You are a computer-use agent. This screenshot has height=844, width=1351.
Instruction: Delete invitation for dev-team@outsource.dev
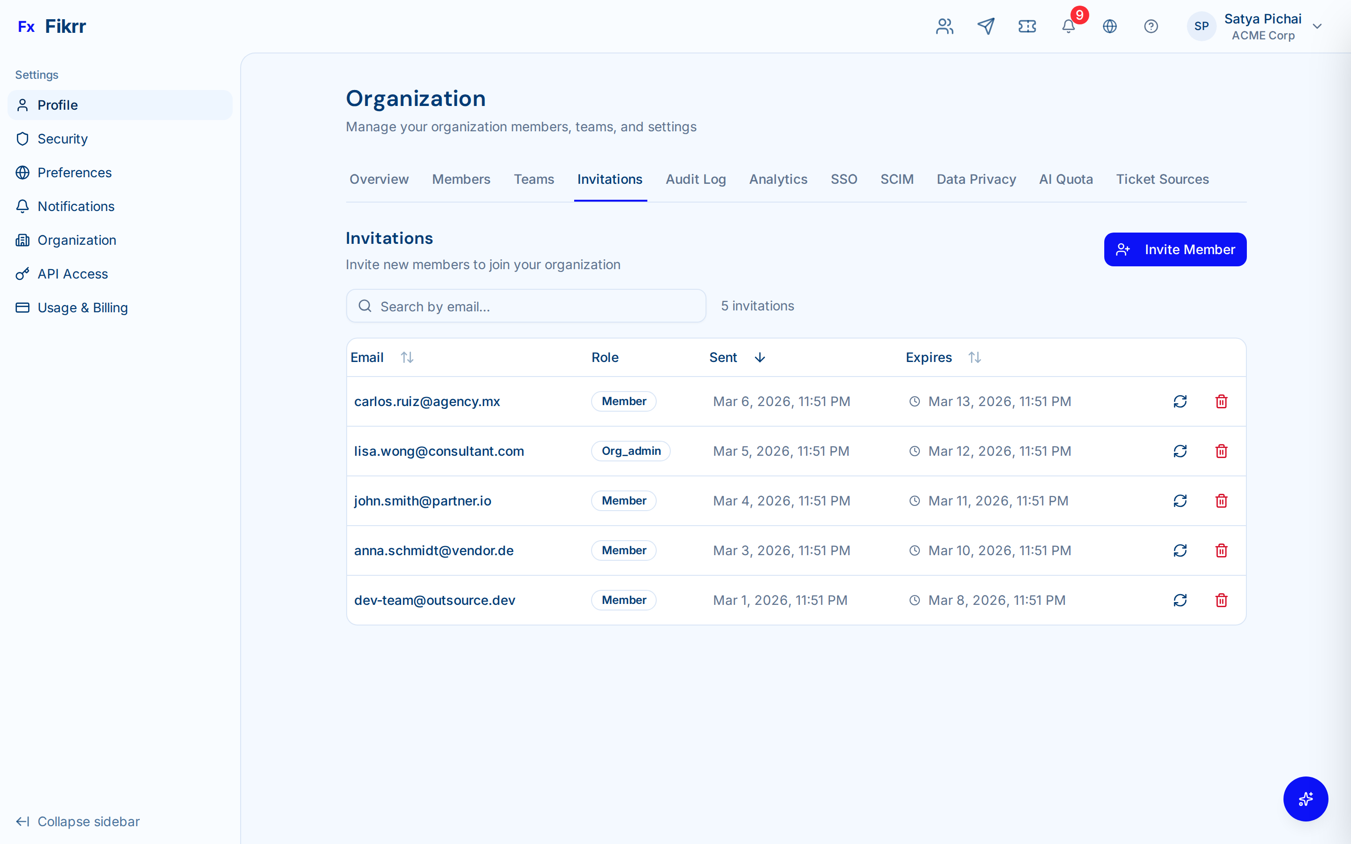point(1221,600)
